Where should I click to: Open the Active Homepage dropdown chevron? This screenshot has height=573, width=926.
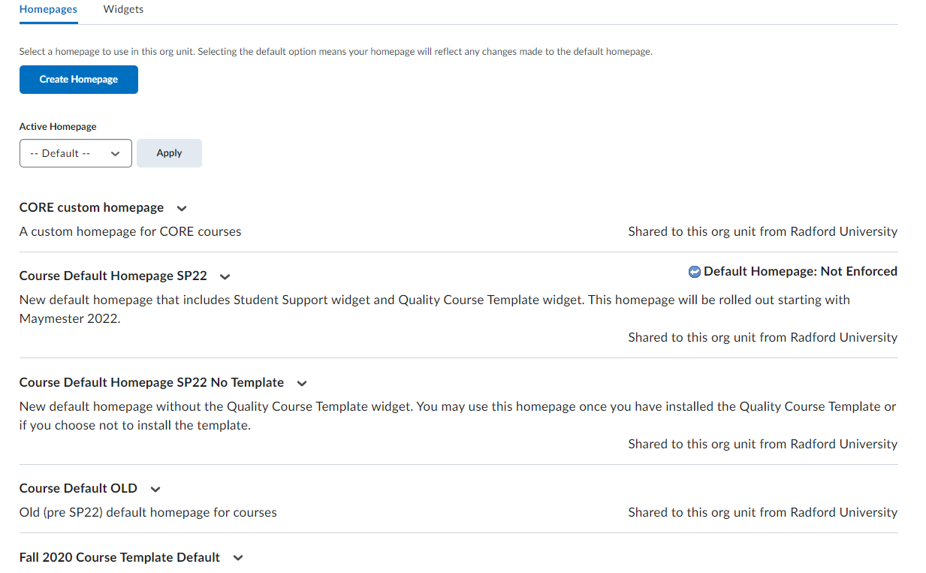(116, 153)
